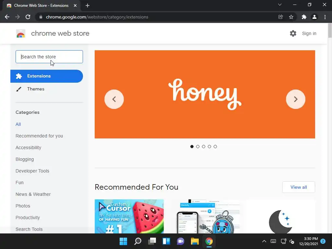Screen dimensions: 332x249
Task: Open the Extensions puzzle icon in toolbar
Action: pos(304,17)
